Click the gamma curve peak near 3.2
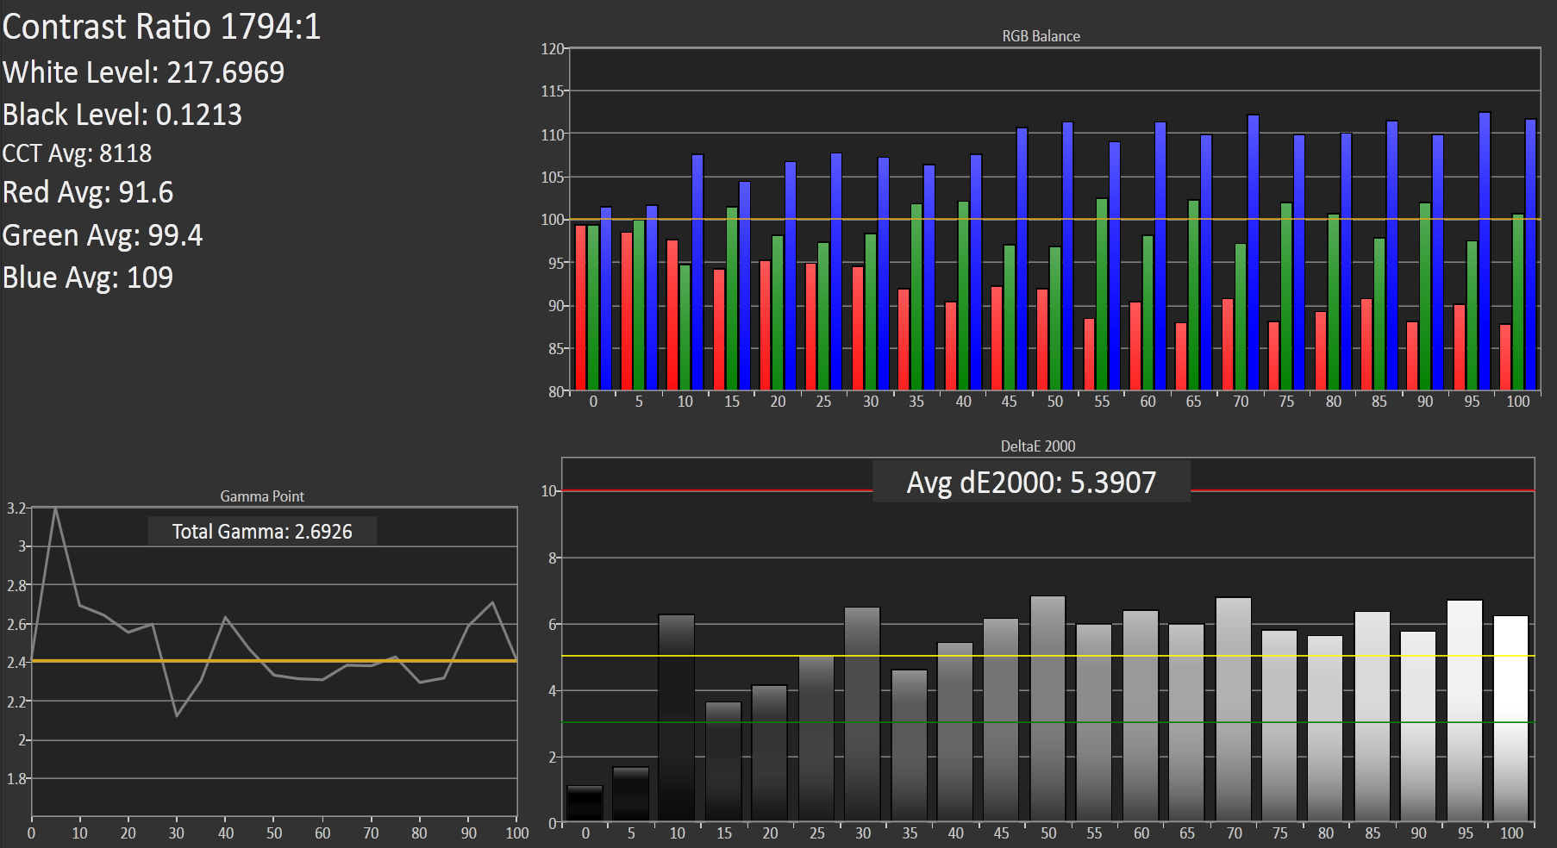This screenshot has width=1557, height=848. click(55, 509)
